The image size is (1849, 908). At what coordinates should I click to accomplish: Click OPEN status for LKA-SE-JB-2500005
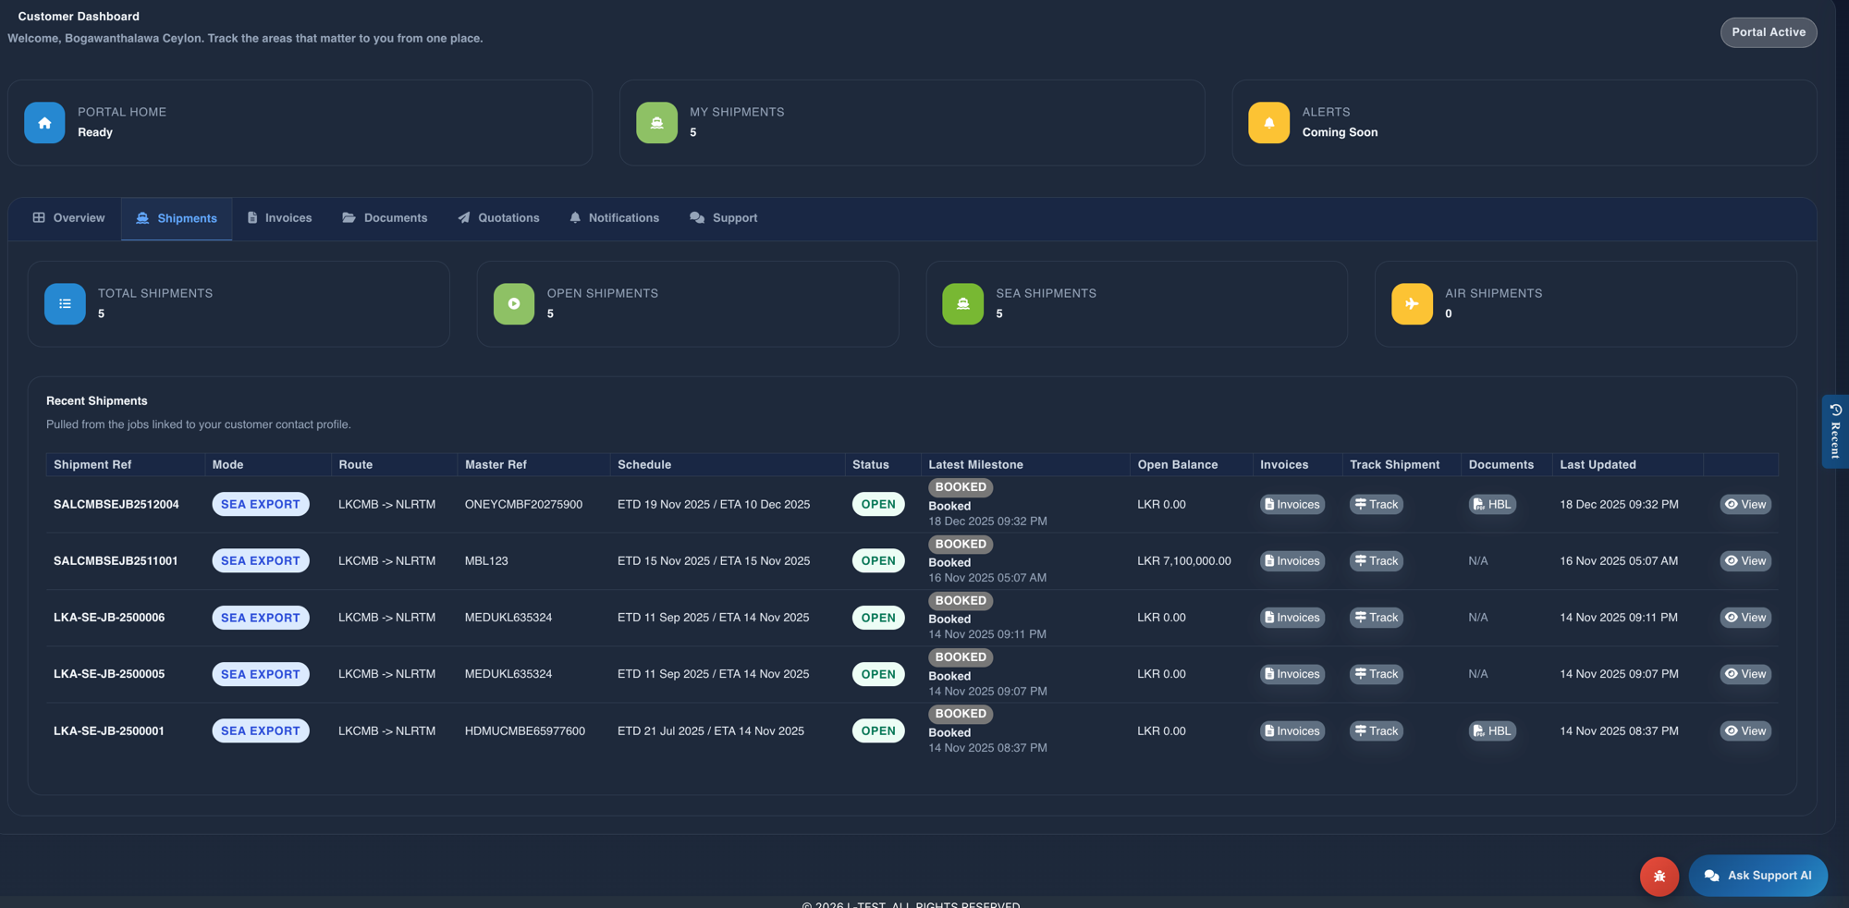(x=878, y=674)
